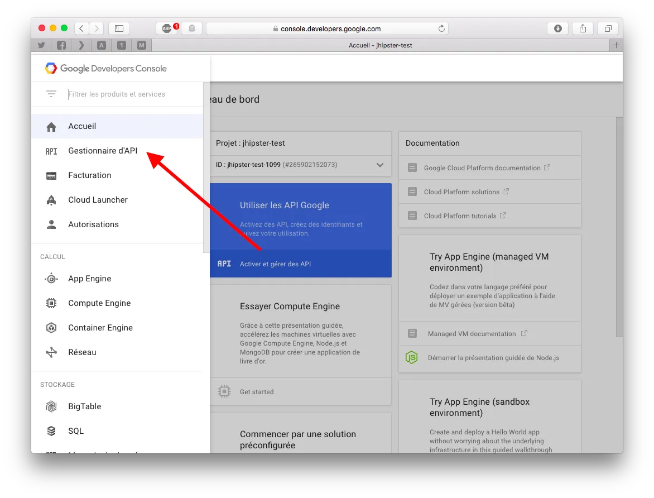Select the Accueil - jhipster-test tab
Viewport: 654px width, 498px height.
(380, 45)
